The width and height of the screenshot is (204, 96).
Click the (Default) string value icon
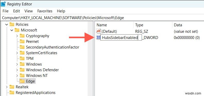pos(98,31)
